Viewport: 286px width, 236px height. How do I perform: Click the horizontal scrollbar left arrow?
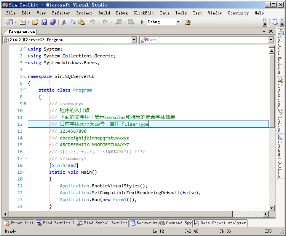[5, 214]
